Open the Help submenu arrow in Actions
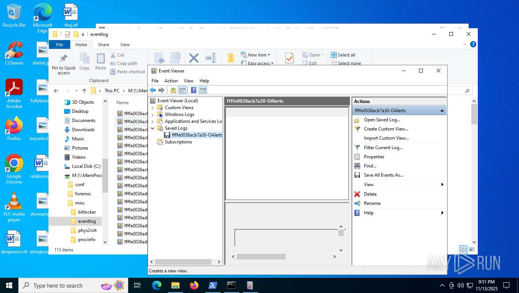 [442, 213]
